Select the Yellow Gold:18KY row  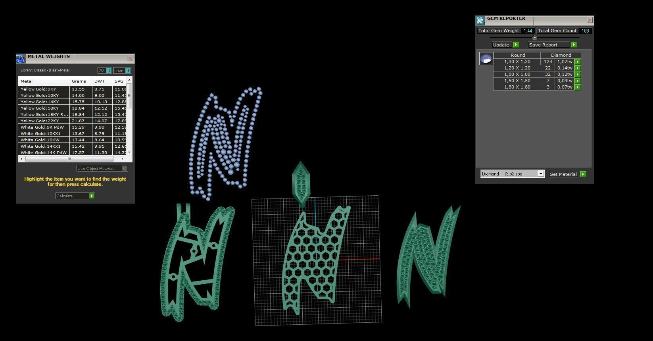tap(72, 108)
